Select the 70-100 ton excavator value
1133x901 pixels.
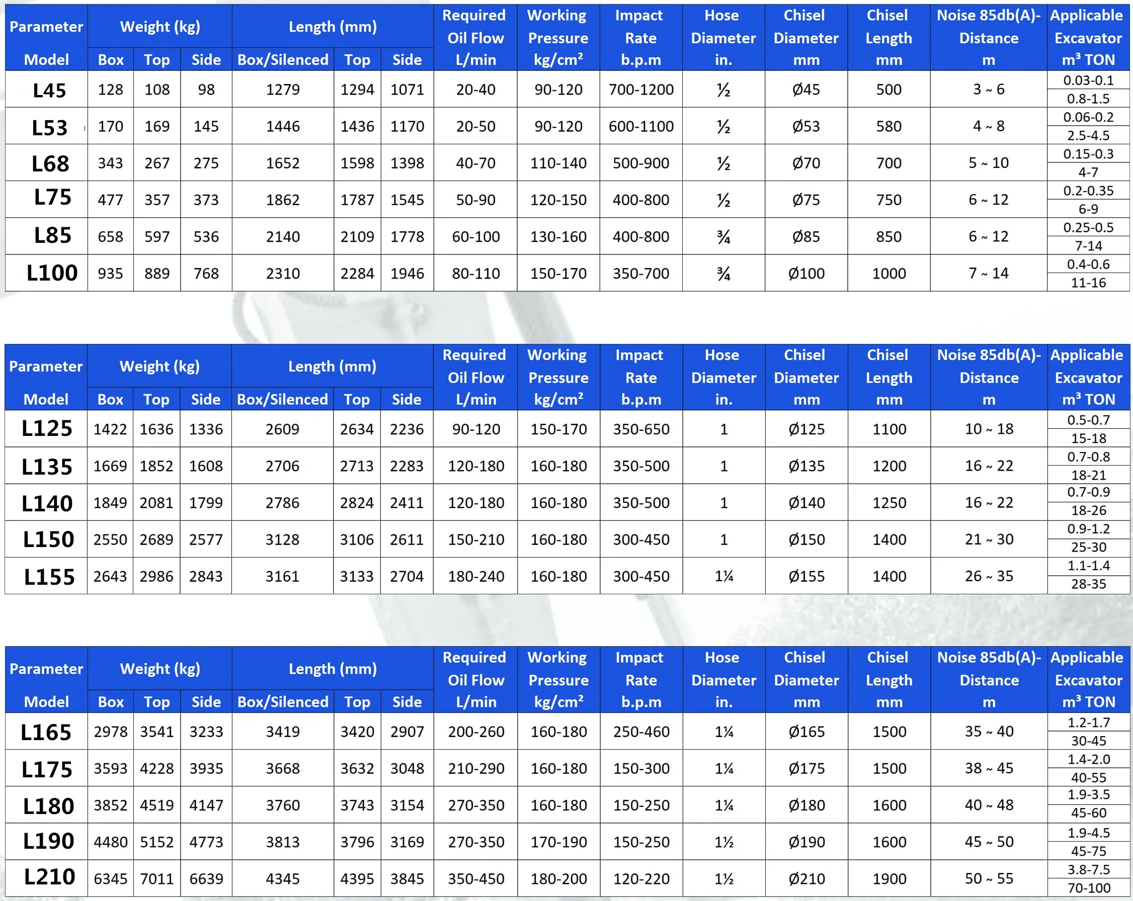(x=1088, y=888)
